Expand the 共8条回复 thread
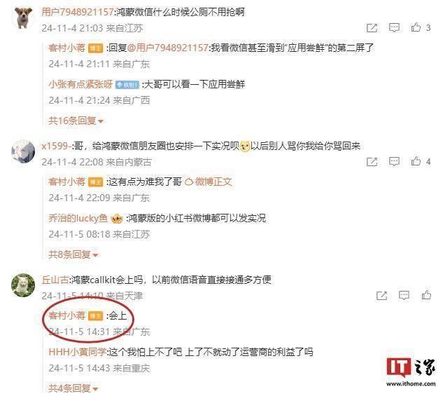 [73, 254]
